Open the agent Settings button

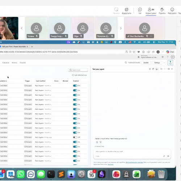tap(157, 63)
